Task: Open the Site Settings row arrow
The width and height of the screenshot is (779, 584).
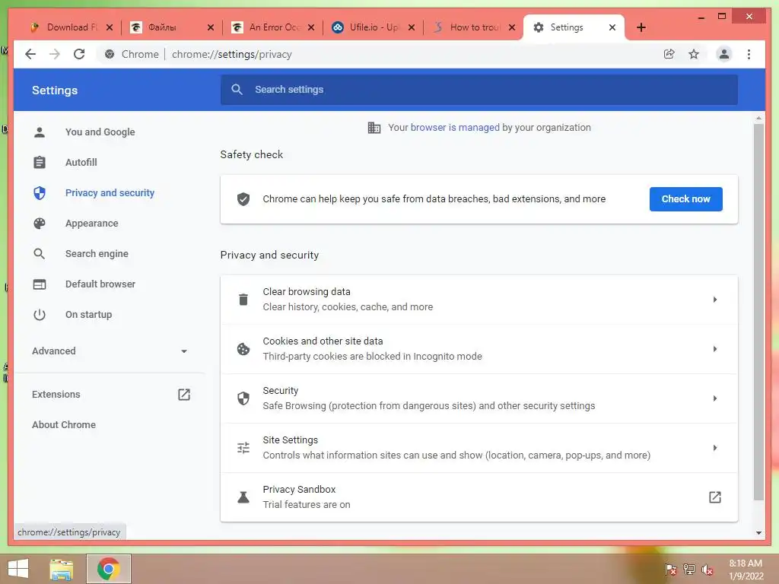Action: click(714, 448)
